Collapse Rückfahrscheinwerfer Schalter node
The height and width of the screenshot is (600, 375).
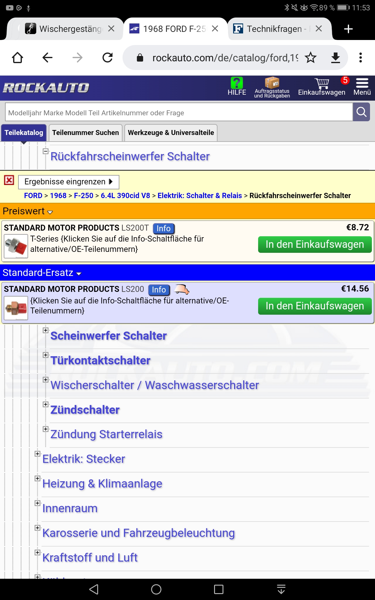point(46,151)
